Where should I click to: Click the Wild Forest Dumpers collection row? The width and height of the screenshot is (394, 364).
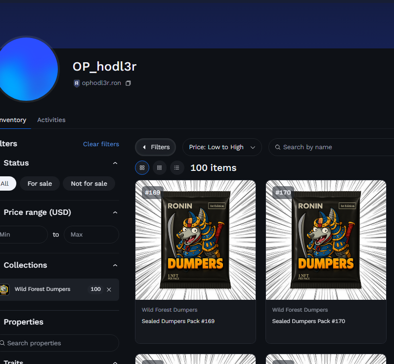(x=58, y=290)
